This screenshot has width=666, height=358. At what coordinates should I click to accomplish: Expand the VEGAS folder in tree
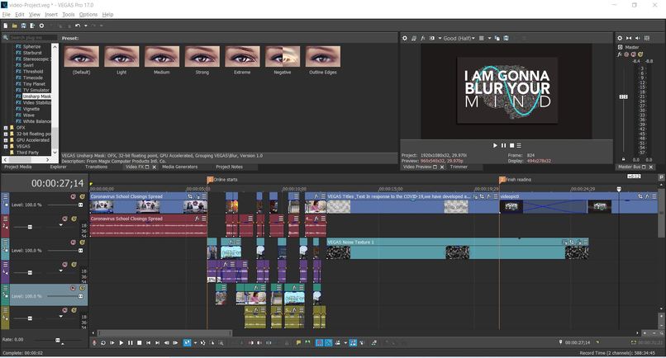pos(6,146)
